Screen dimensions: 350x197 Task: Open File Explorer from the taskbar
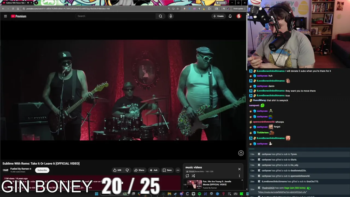point(169,194)
